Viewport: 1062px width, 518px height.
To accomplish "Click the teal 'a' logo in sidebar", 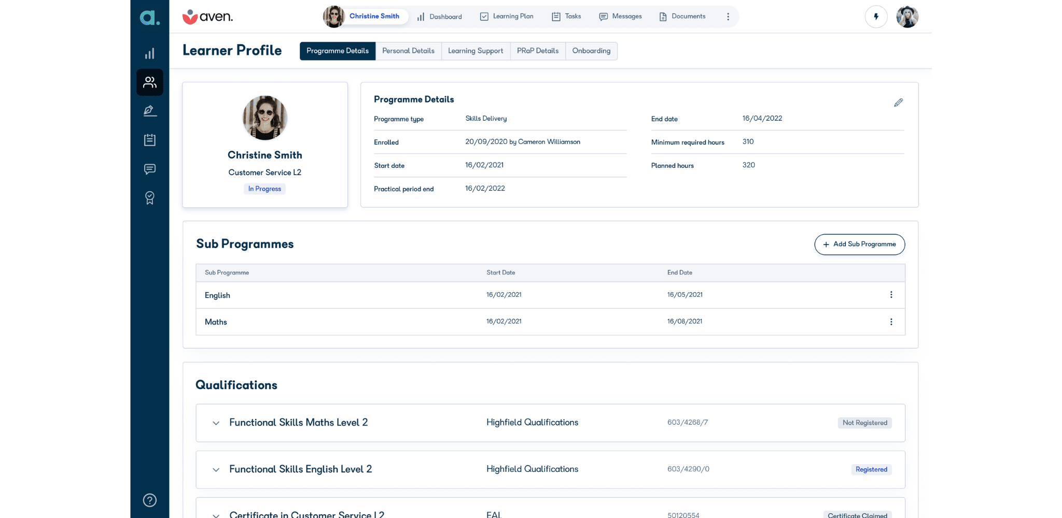I will pos(149,18).
